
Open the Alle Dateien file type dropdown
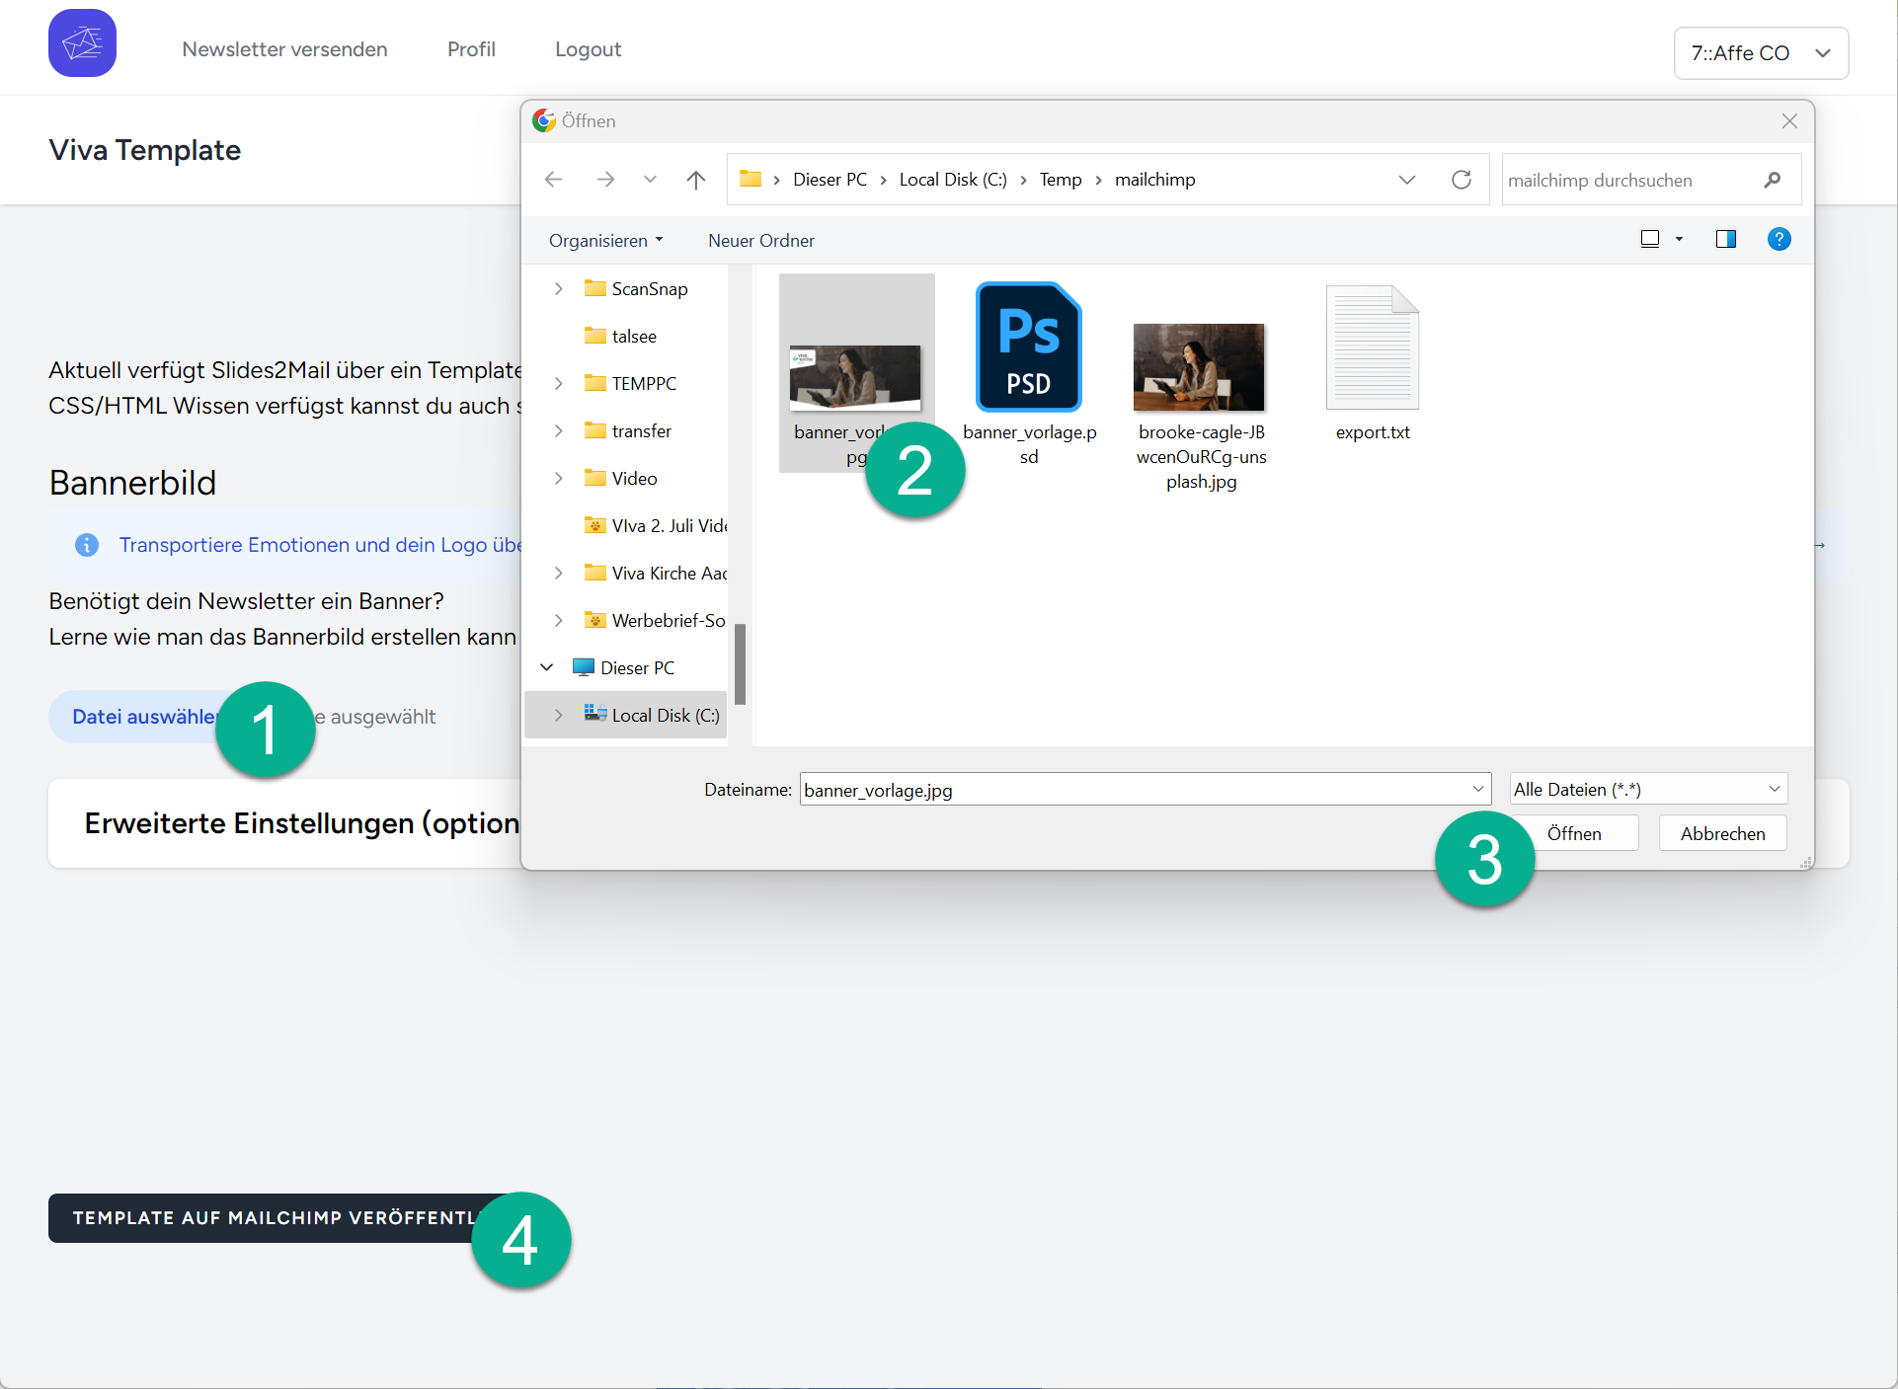click(1647, 789)
